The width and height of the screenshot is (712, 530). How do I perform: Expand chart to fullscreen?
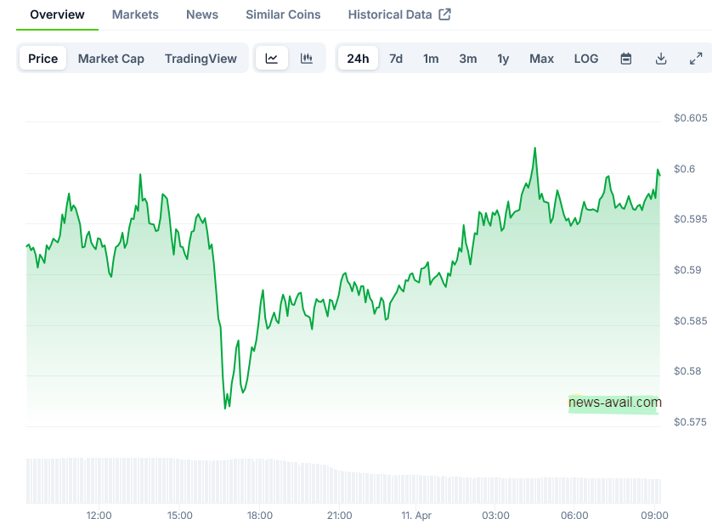(x=696, y=59)
